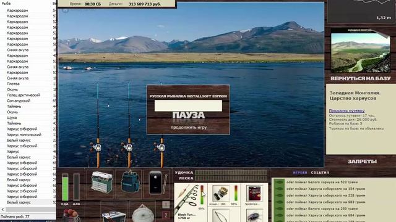Open the black mobile phone
Screen dimensions: 396x222
click(155, 183)
